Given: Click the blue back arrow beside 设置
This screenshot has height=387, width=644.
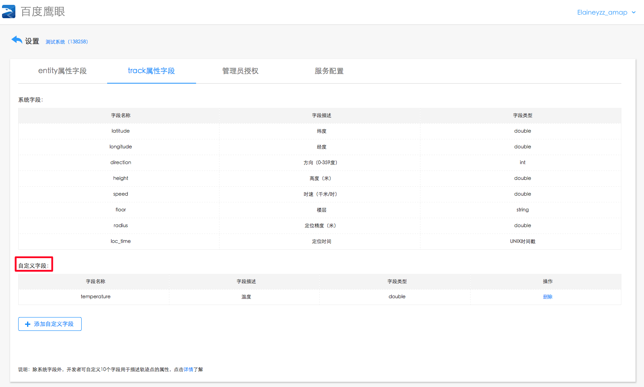Looking at the screenshot, I should point(17,40).
